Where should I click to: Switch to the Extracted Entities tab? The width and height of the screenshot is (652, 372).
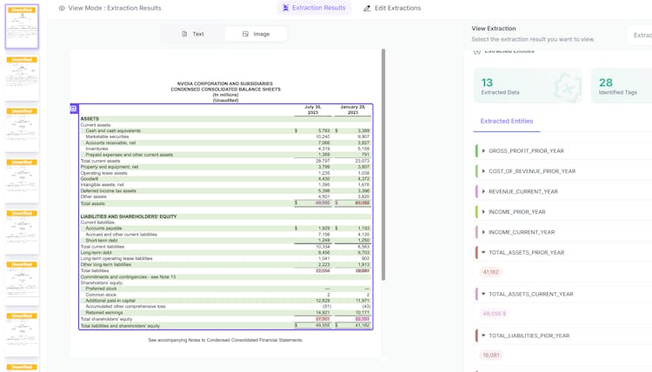(x=506, y=122)
